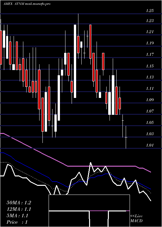Screen dimensions: 162x227
Task: Click the 1.05 price axis label
Action: [x=150, y=123]
